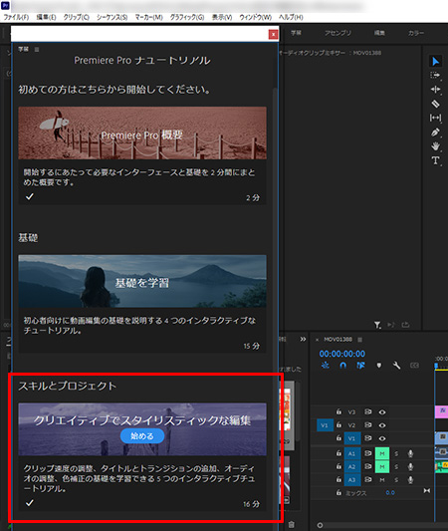The image size is (448, 531).
Task: Click the 始める start button
Action: pyautogui.click(x=142, y=435)
